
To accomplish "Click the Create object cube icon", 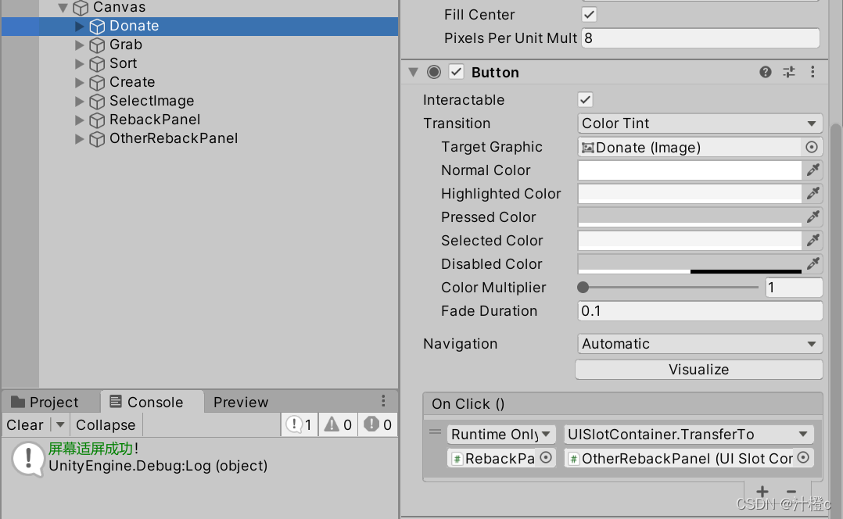I will coord(97,83).
